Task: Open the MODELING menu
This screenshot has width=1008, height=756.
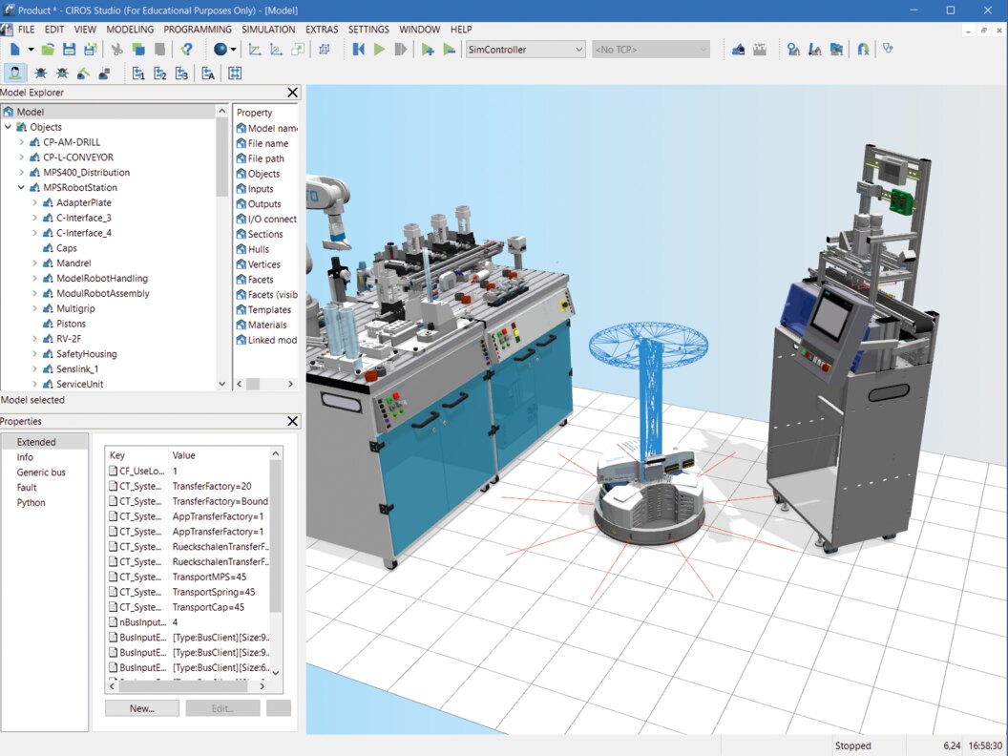Action: [x=130, y=30]
